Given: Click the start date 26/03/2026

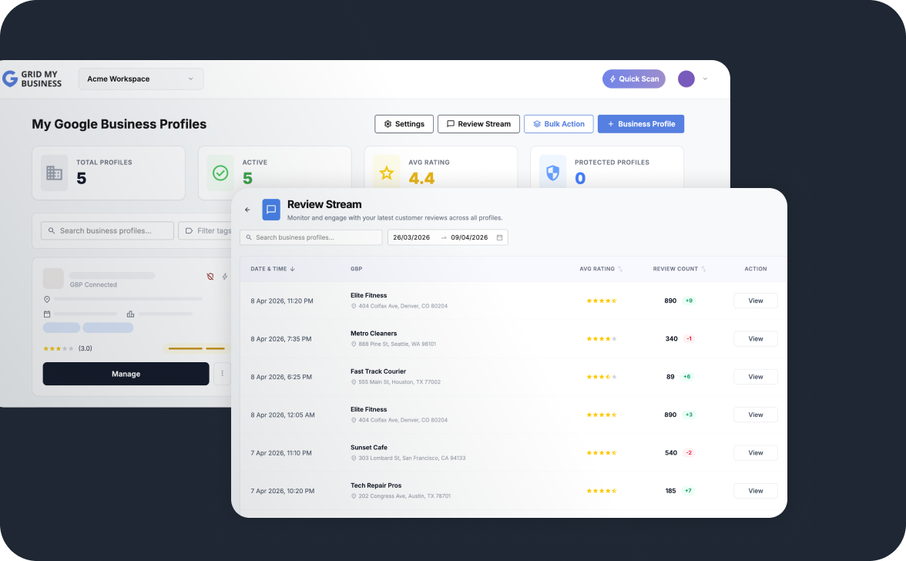Looking at the screenshot, I should (411, 237).
